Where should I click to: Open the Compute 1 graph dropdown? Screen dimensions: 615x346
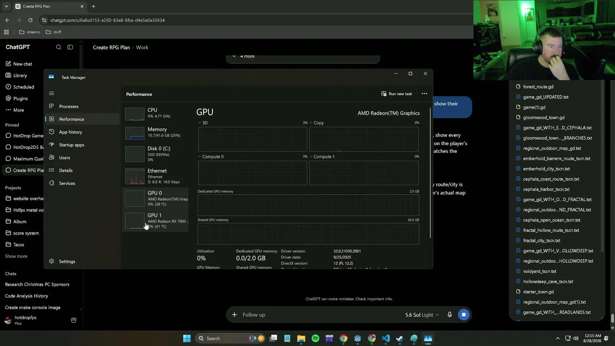tap(322, 157)
